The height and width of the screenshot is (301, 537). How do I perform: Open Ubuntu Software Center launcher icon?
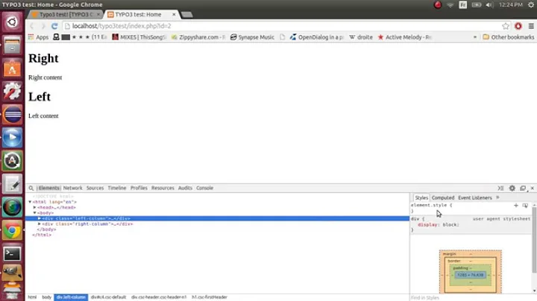coord(12,69)
